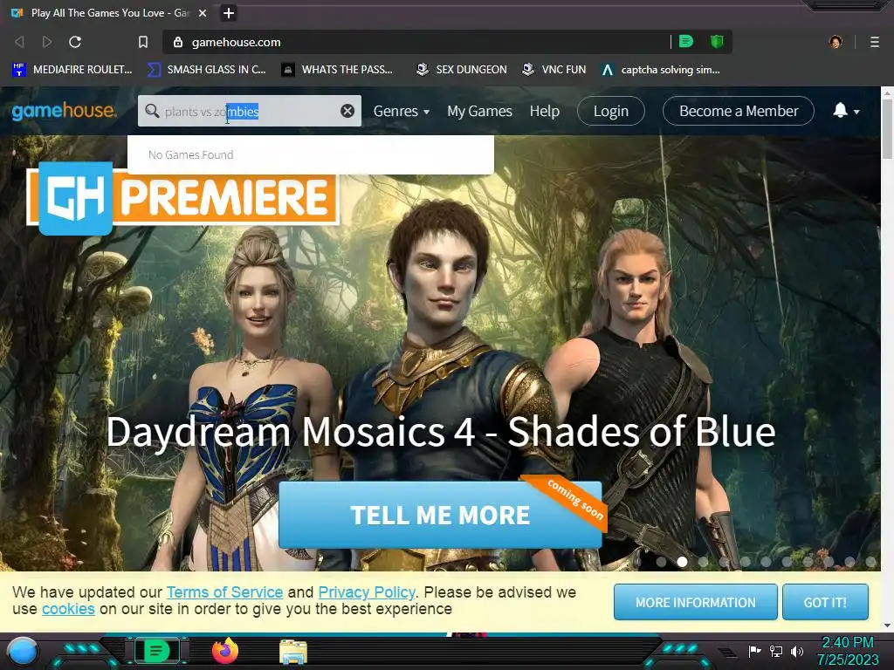Screen dimensions: 894x670
Task: Select the highlighted white carousel dot
Action: (x=682, y=562)
